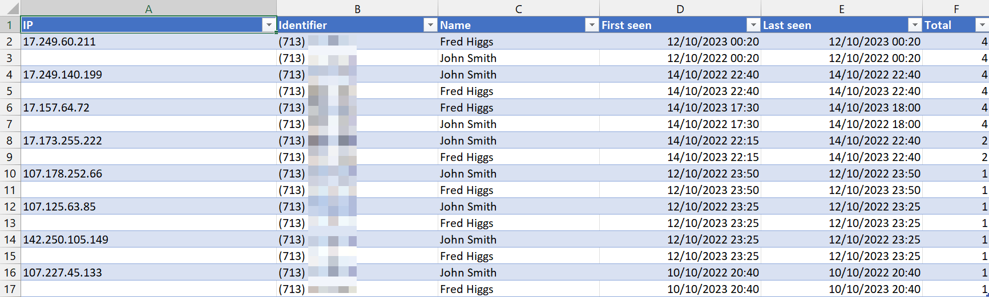Screen dimensions: 989x297
Task: Select column C header
Action: coord(518,9)
